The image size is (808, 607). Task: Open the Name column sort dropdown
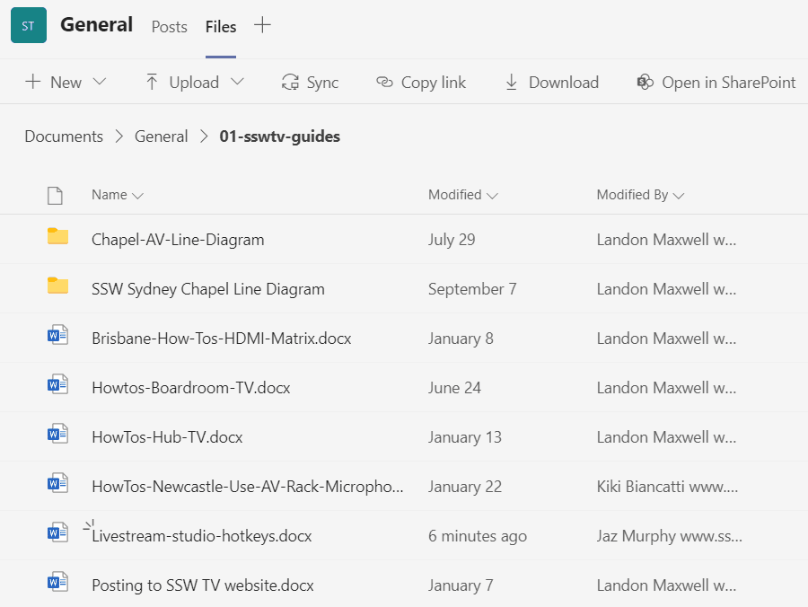point(137,196)
